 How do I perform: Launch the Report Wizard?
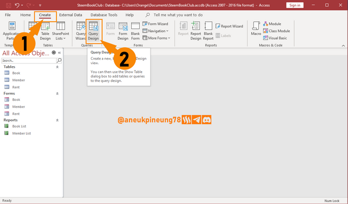point(229,26)
